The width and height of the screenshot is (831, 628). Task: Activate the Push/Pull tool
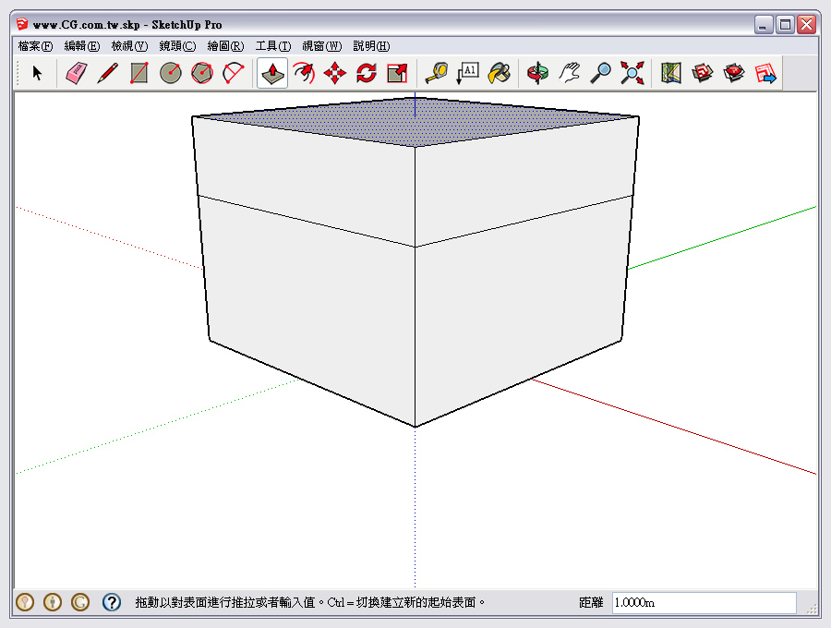[272, 73]
